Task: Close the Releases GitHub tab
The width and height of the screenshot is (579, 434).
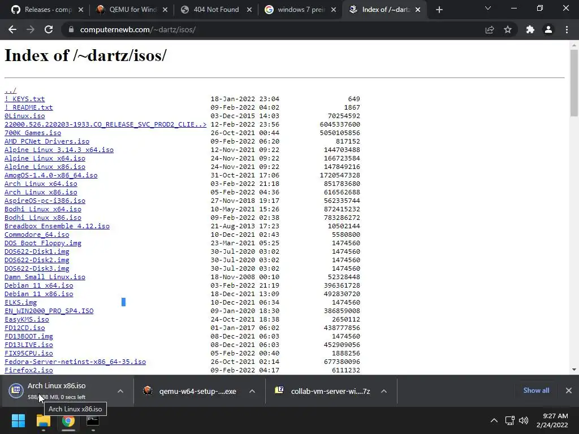Action: coord(81,10)
